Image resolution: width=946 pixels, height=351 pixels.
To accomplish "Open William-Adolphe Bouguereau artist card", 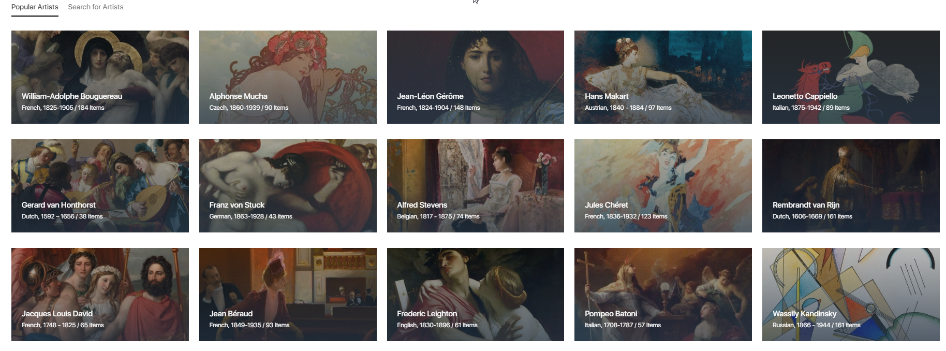I will point(100,77).
